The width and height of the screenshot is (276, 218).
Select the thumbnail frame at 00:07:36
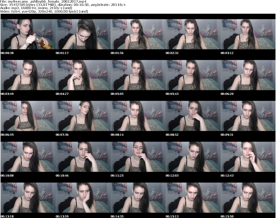(83, 116)
